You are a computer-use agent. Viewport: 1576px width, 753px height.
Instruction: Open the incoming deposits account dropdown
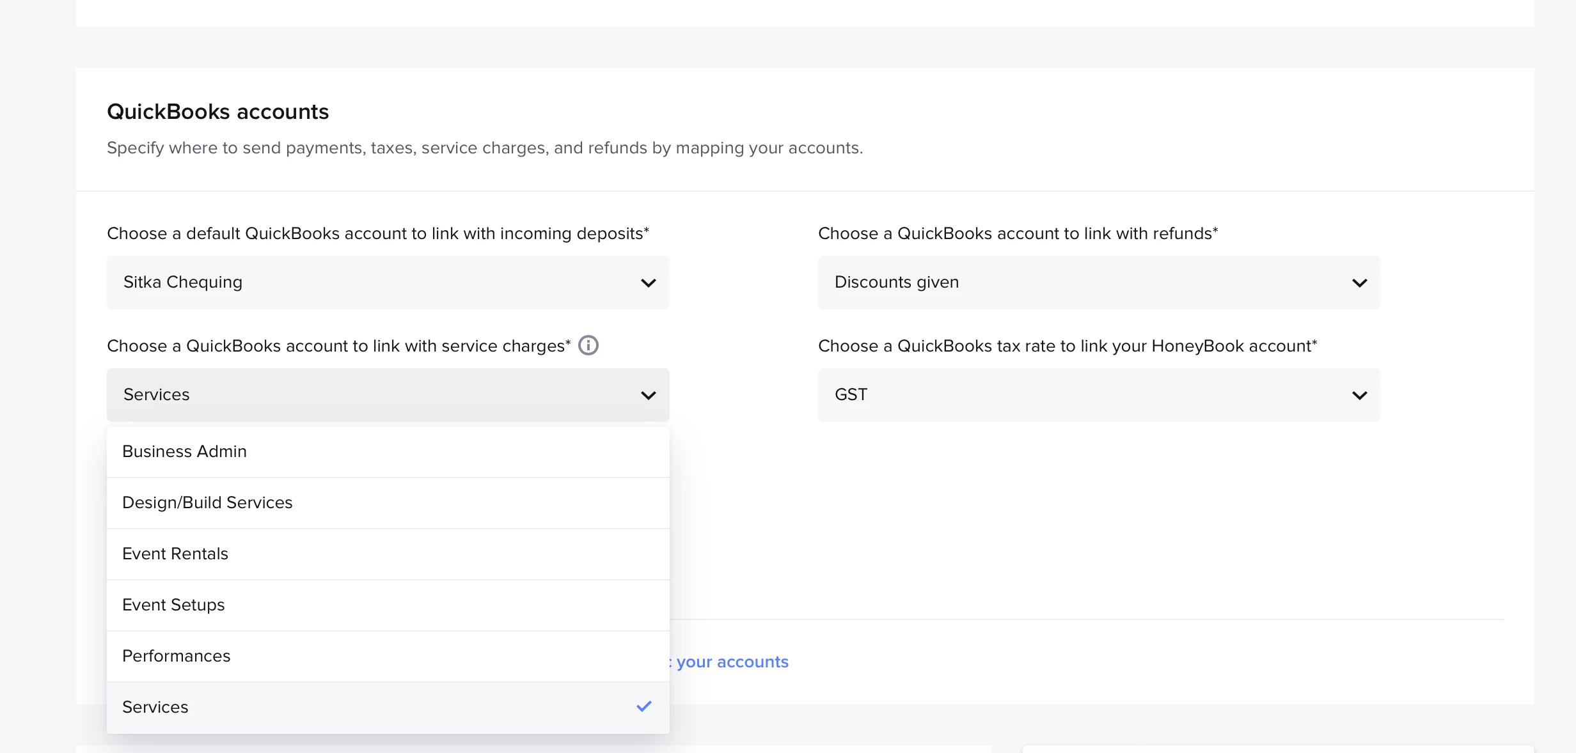(x=388, y=283)
